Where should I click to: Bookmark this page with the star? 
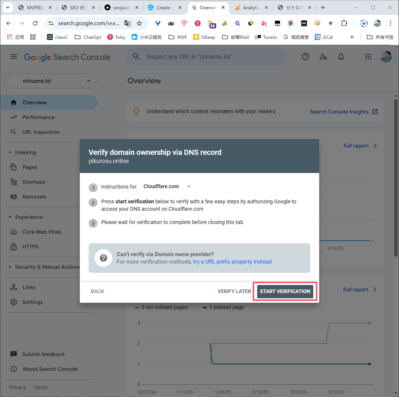139,23
